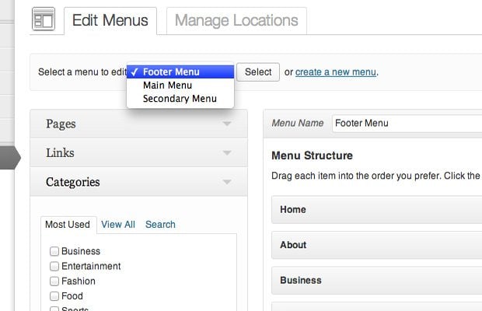
Task: Click the menus screen icon beside Edit Menus
Action: tap(44, 19)
